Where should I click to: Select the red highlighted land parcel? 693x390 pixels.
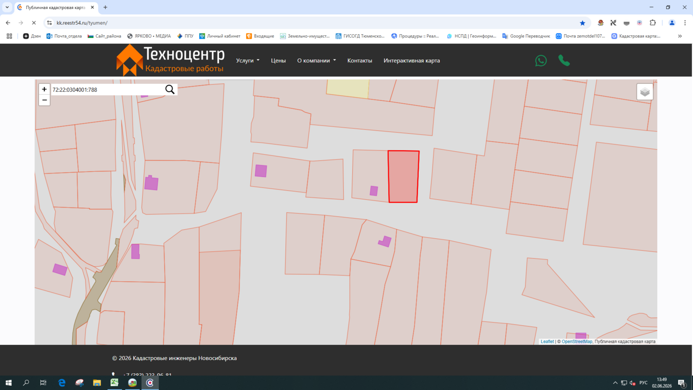click(404, 176)
